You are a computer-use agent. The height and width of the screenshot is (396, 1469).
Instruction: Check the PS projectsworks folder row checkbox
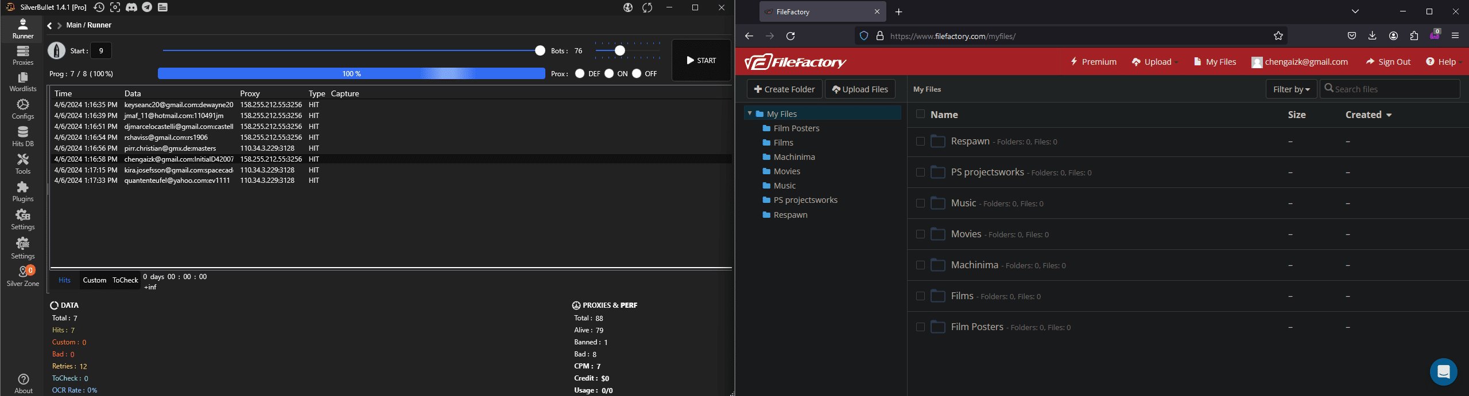920,172
